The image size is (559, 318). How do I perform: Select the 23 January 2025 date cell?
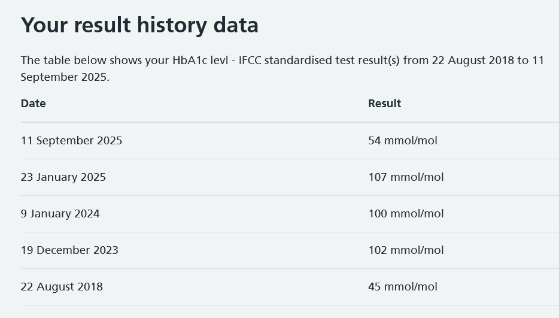click(x=63, y=177)
